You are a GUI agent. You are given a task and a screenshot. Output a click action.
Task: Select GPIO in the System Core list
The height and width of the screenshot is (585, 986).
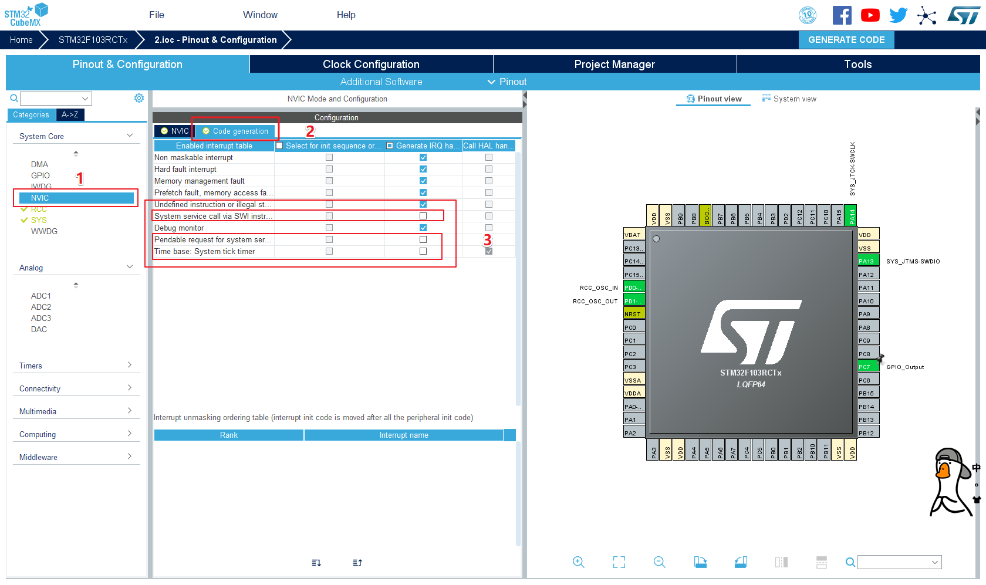pyautogui.click(x=40, y=175)
